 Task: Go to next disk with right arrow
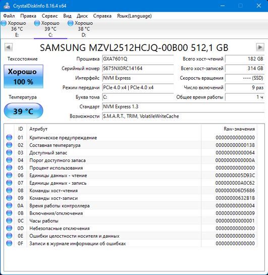point(260,47)
